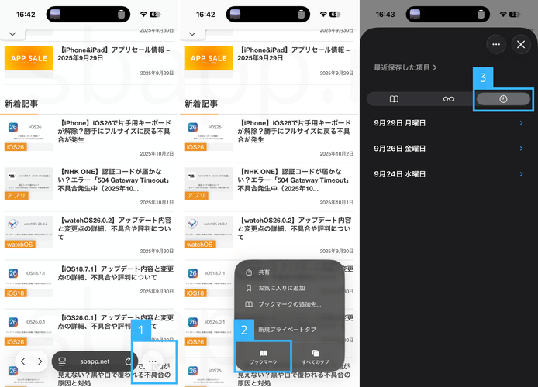Image resolution: width=538 pixels, height=387 pixels.
Task: Show すべてのタブ from the popup menu
Action: coord(315,355)
